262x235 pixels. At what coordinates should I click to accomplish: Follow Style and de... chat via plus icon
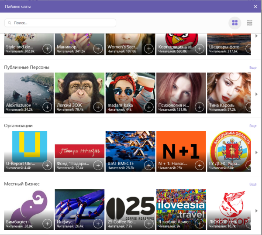click(x=47, y=49)
